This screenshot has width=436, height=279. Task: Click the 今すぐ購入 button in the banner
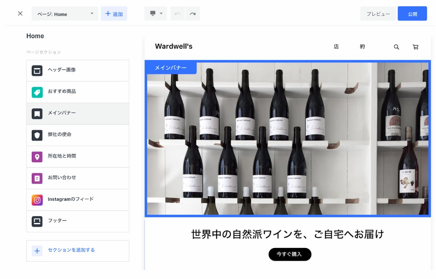(290, 254)
